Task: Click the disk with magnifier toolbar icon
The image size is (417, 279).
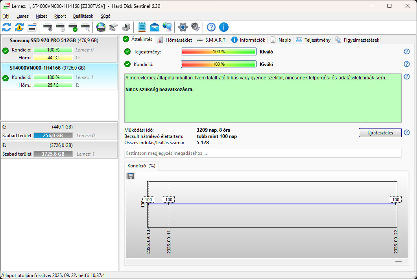Action: point(85,27)
